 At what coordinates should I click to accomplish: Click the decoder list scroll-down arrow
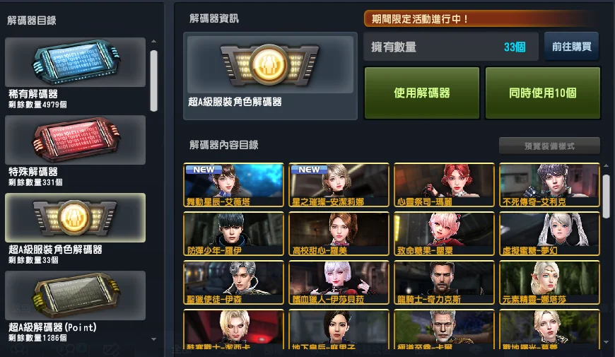(154, 339)
